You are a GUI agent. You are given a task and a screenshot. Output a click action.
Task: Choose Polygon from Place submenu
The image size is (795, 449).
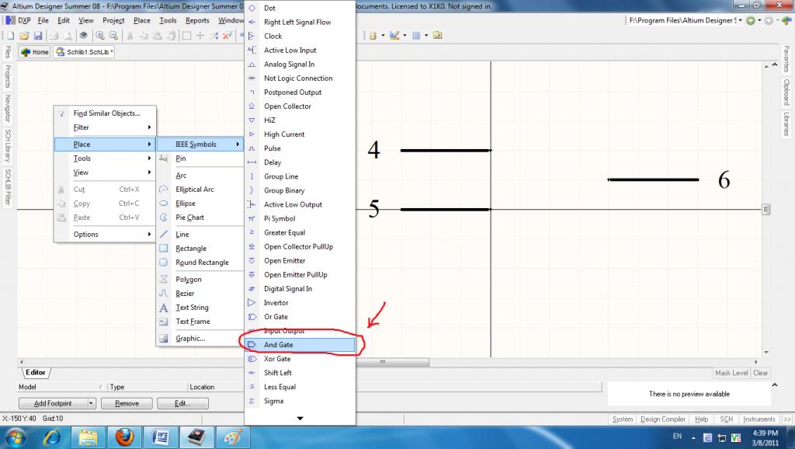pyautogui.click(x=200, y=279)
